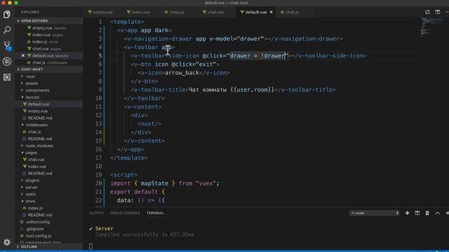The image size is (449, 252).
Task: Collapse the CHAT-NUXT project section
Action: 49,69
